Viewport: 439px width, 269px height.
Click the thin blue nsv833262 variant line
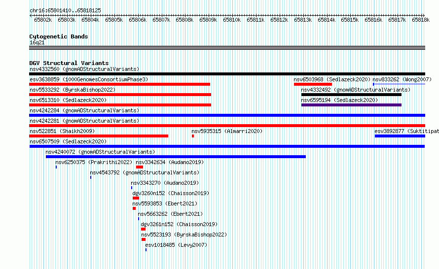click(x=399, y=84)
